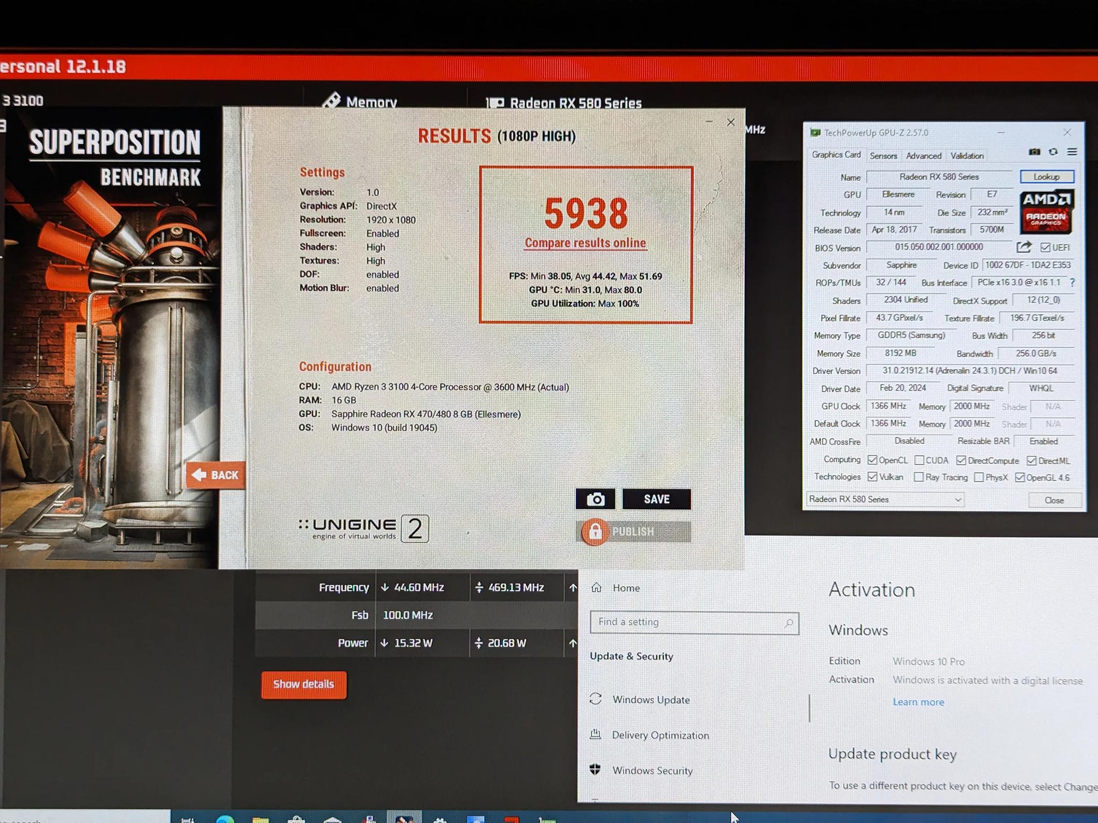Open the Compare results online link
This screenshot has width=1098, height=823.
pos(585,243)
